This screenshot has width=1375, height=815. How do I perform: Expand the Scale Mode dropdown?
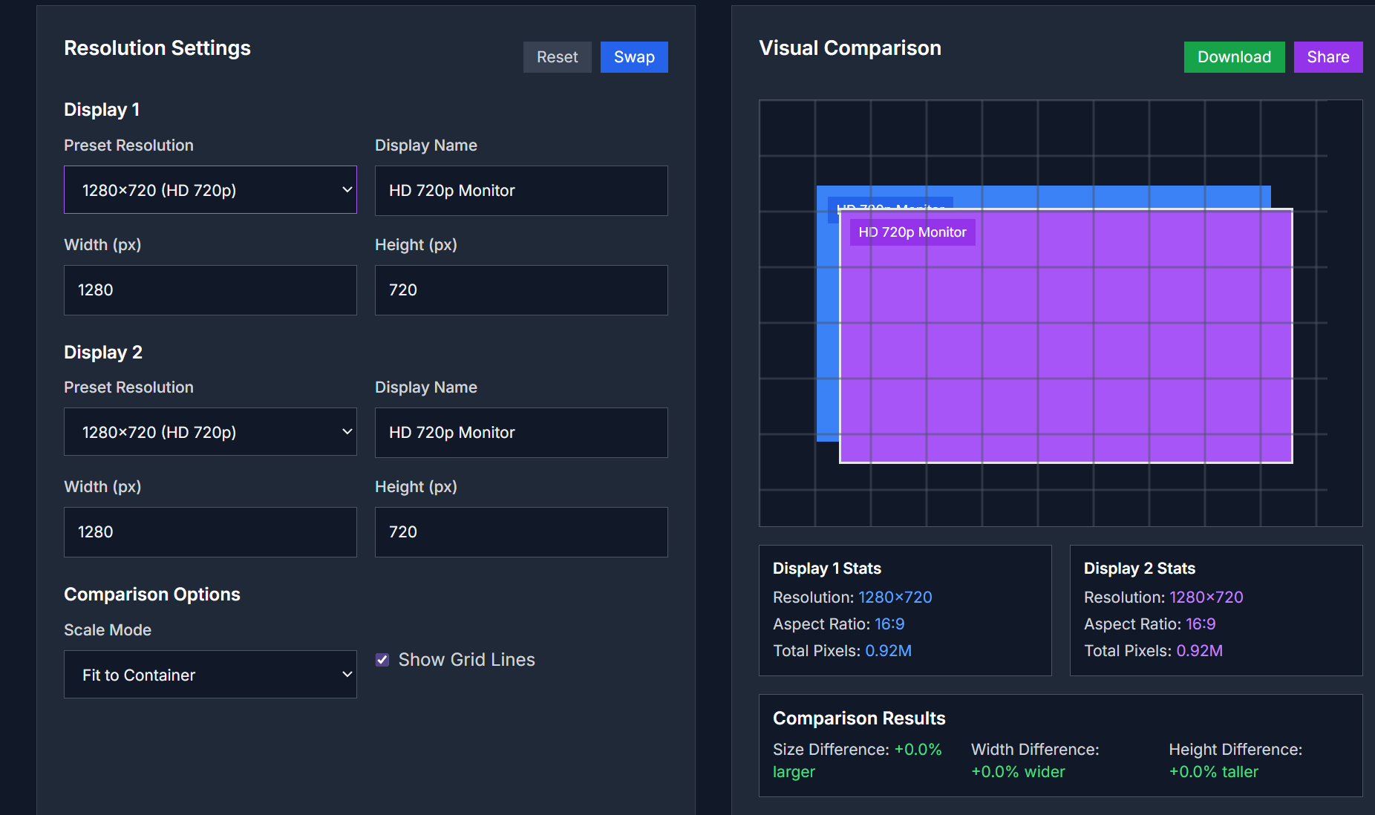tap(210, 675)
